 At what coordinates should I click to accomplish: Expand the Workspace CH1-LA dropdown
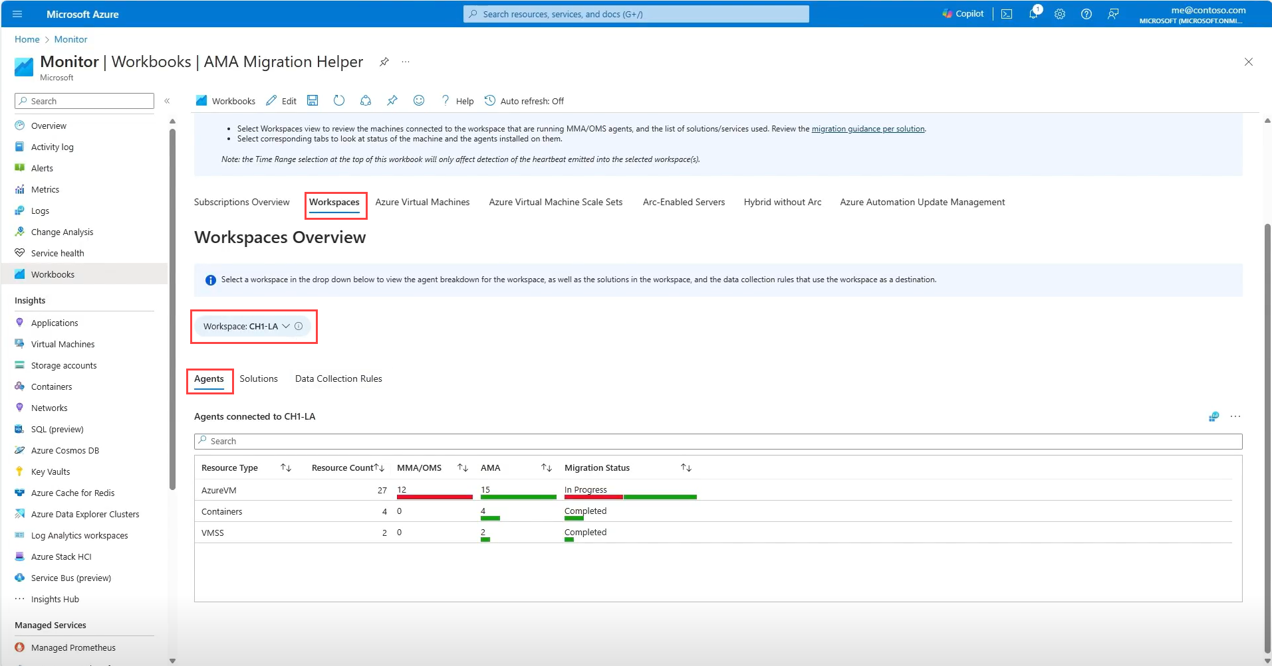click(x=252, y=326)
